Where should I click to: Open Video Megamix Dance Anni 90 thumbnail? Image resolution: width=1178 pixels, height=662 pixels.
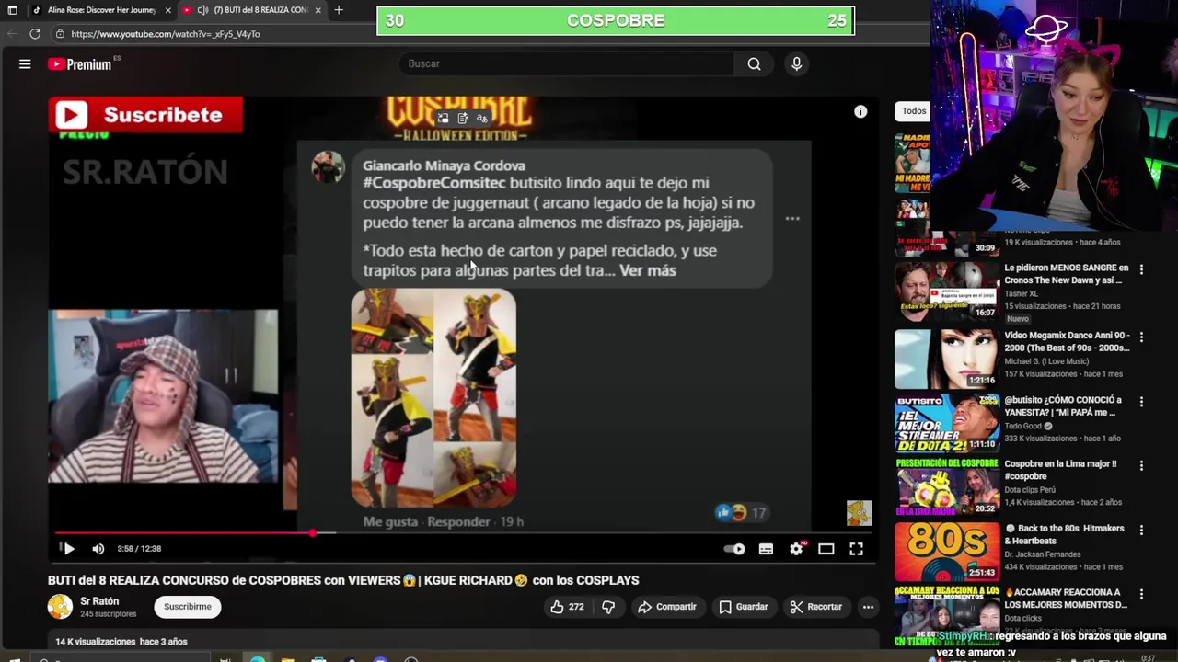tap(946, 359)
